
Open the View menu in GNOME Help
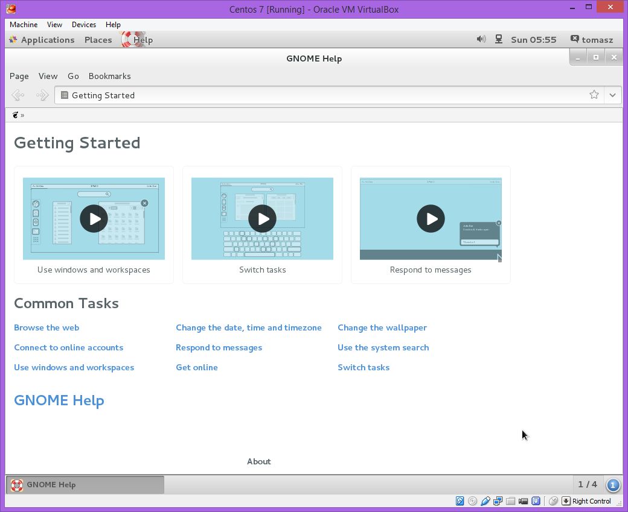[48, 76]
